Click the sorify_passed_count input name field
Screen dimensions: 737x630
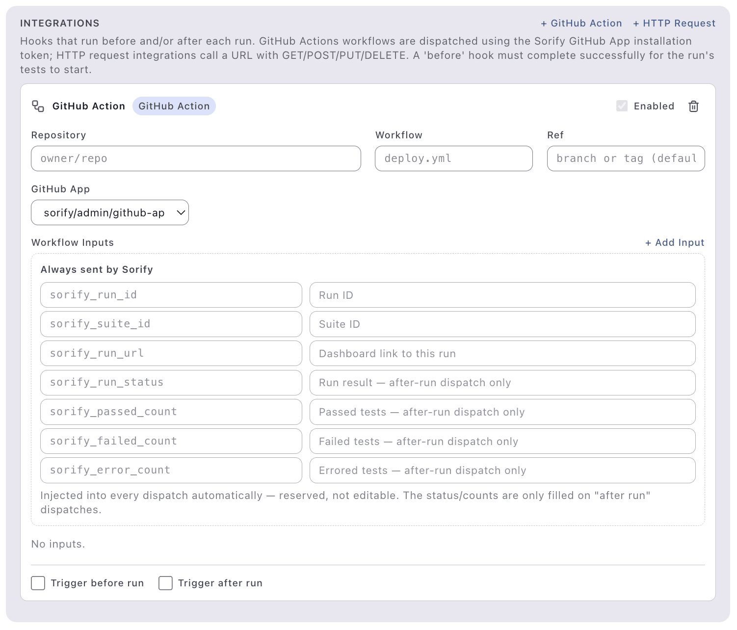[x=171, y=412]
